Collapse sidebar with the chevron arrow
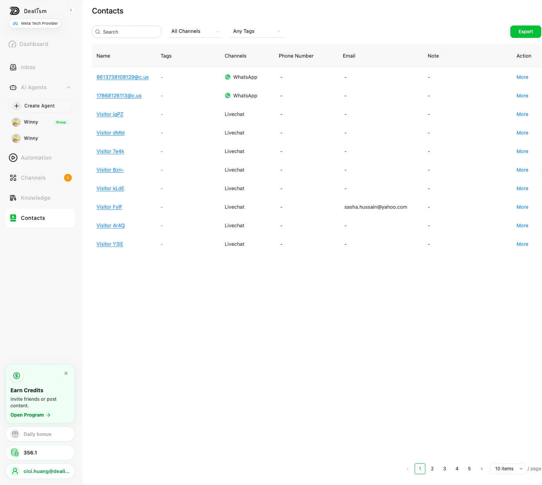Screen dimensions: 542x485 pos(71,10)
